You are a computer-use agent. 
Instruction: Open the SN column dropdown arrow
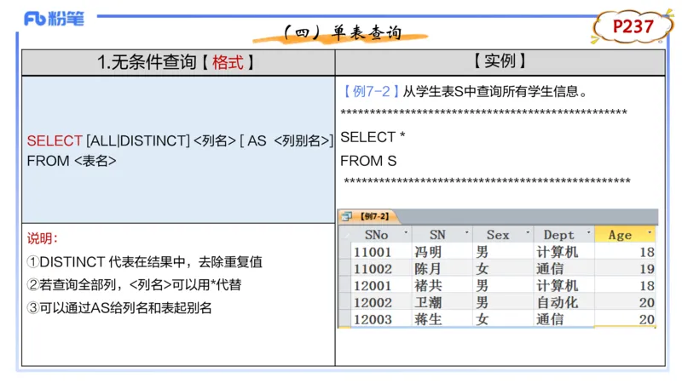point(466,232)
